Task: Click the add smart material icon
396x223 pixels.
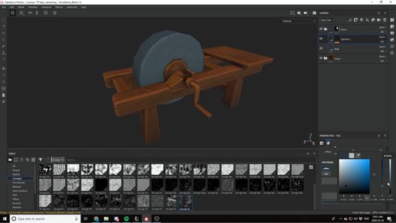Action: 373,20
